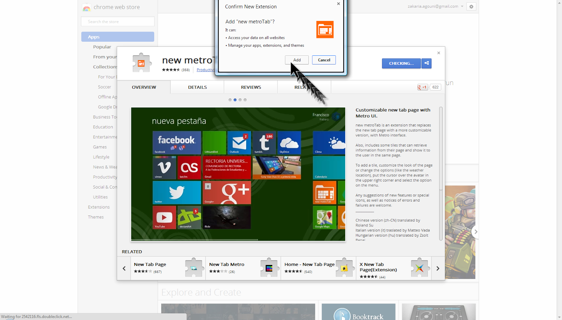Image resolution: width=562 pixels, height=320 pixels.
Task: Click the Clima weather tile
Action: tap(329, 143)
